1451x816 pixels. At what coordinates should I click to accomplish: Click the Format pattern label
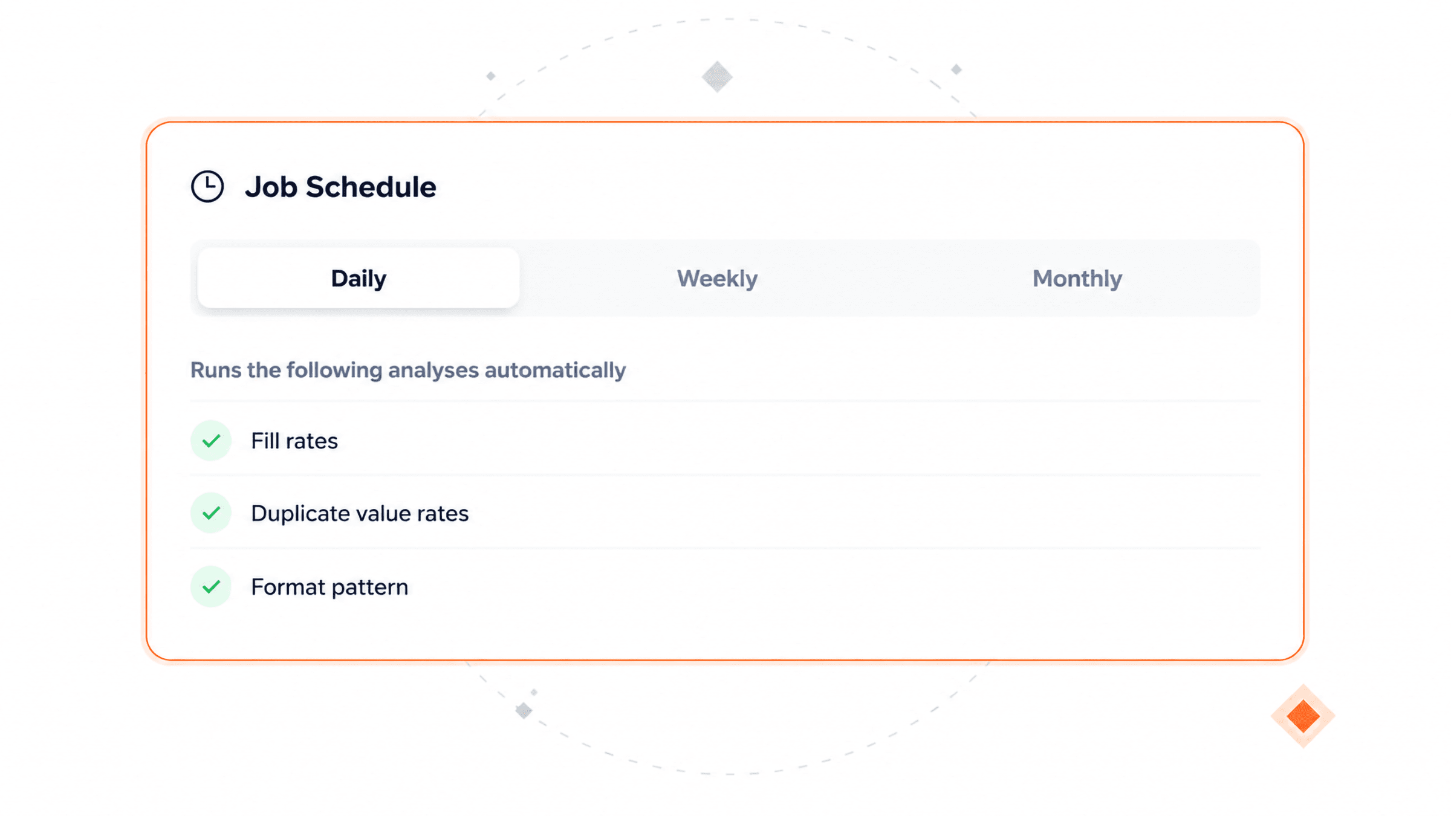(x=329, y=587)
